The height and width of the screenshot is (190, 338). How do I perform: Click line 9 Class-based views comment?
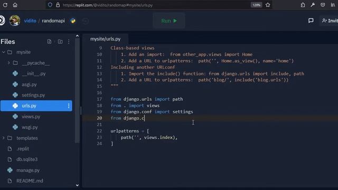point(133,48)
